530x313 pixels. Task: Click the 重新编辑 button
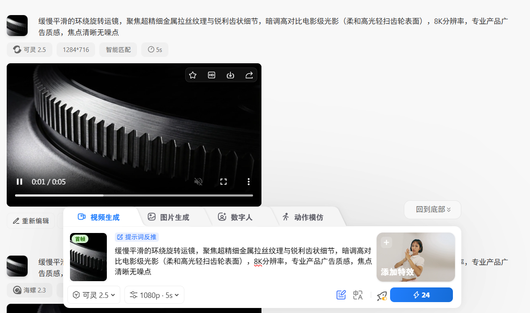[31, 221]
